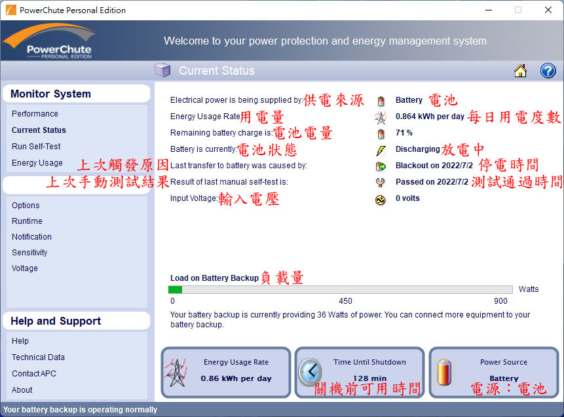Click the '900' load scale marker
Viewport: 564px width, 417px height.
coord(500,301)
